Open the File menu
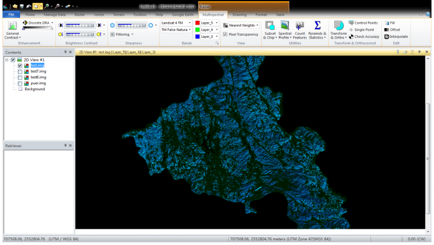Image resolution: width=434 pixels, height=245 pixels. (x=10, y=15)
